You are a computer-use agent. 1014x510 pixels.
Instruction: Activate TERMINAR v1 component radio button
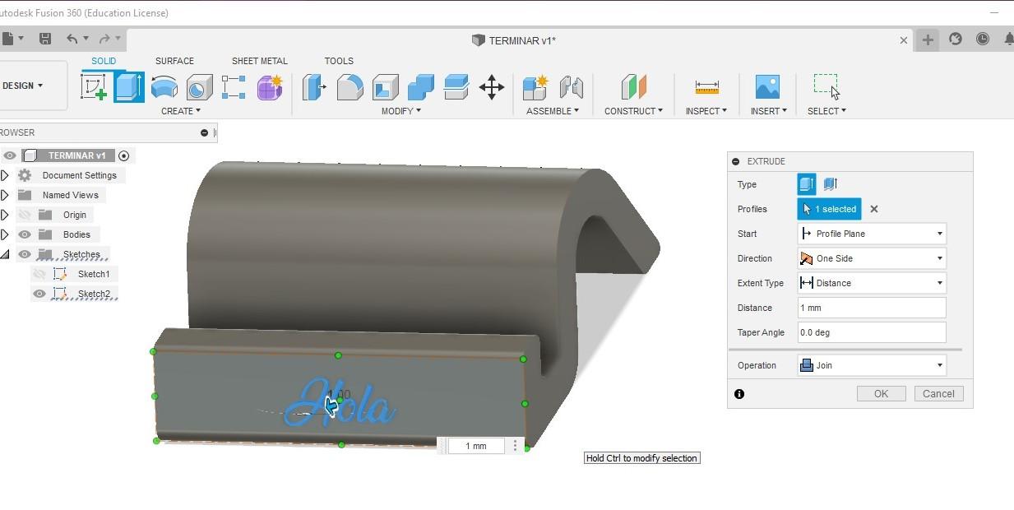point(124,155)
